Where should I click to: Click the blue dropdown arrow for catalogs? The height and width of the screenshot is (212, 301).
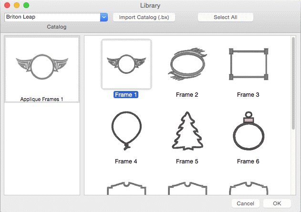point(104,17)
